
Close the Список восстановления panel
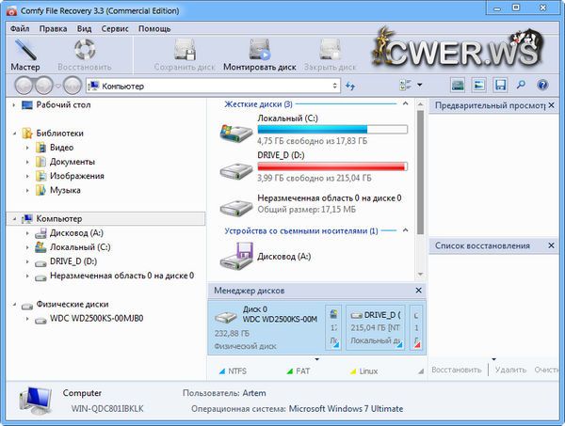pyautogui.click(x=551, y=245)
